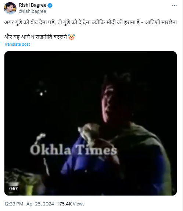Open the @rishibagree handle link
Screen dimensions: 183x211
(32, 11)
